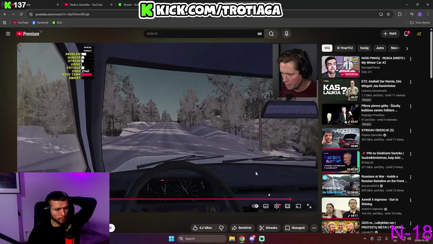Click the Išsaugoti save button

(295, 228)
